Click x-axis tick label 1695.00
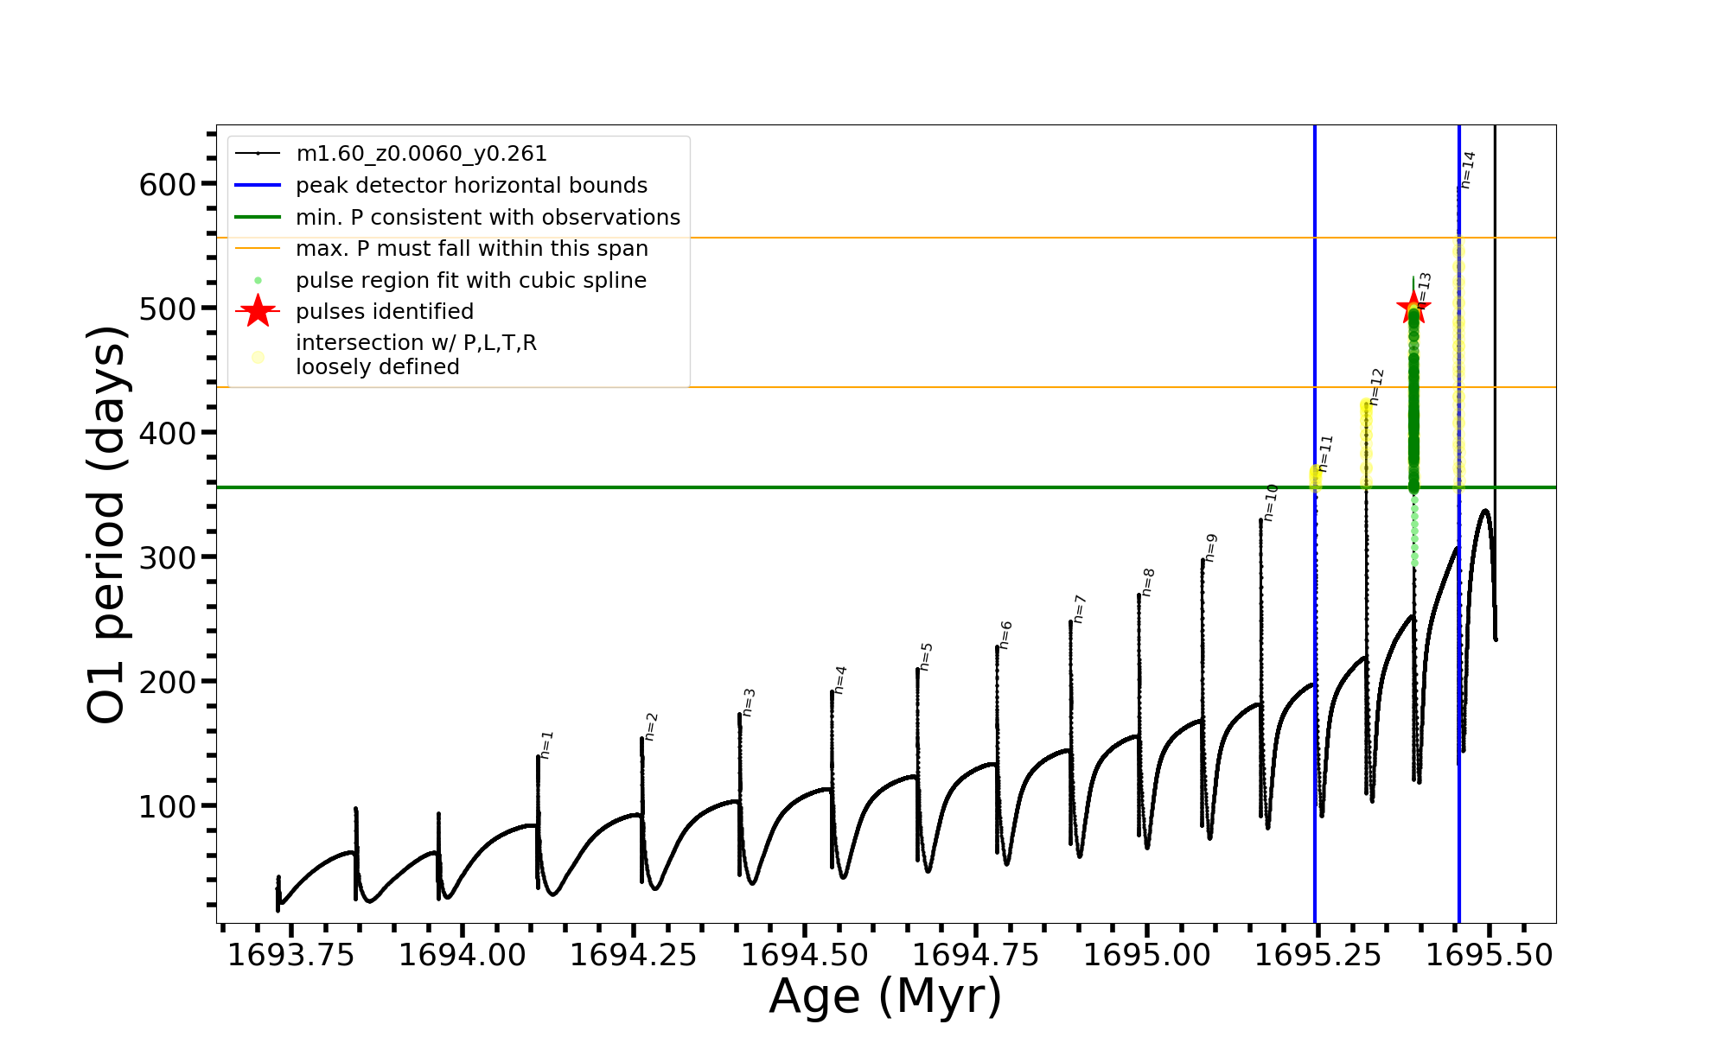The image size is (1729, 1037). click(1146, 955)
